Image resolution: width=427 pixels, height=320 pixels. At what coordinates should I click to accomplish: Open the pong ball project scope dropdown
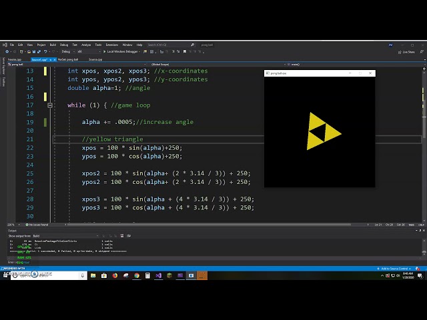pyautogui.click(x=77, y=65)
